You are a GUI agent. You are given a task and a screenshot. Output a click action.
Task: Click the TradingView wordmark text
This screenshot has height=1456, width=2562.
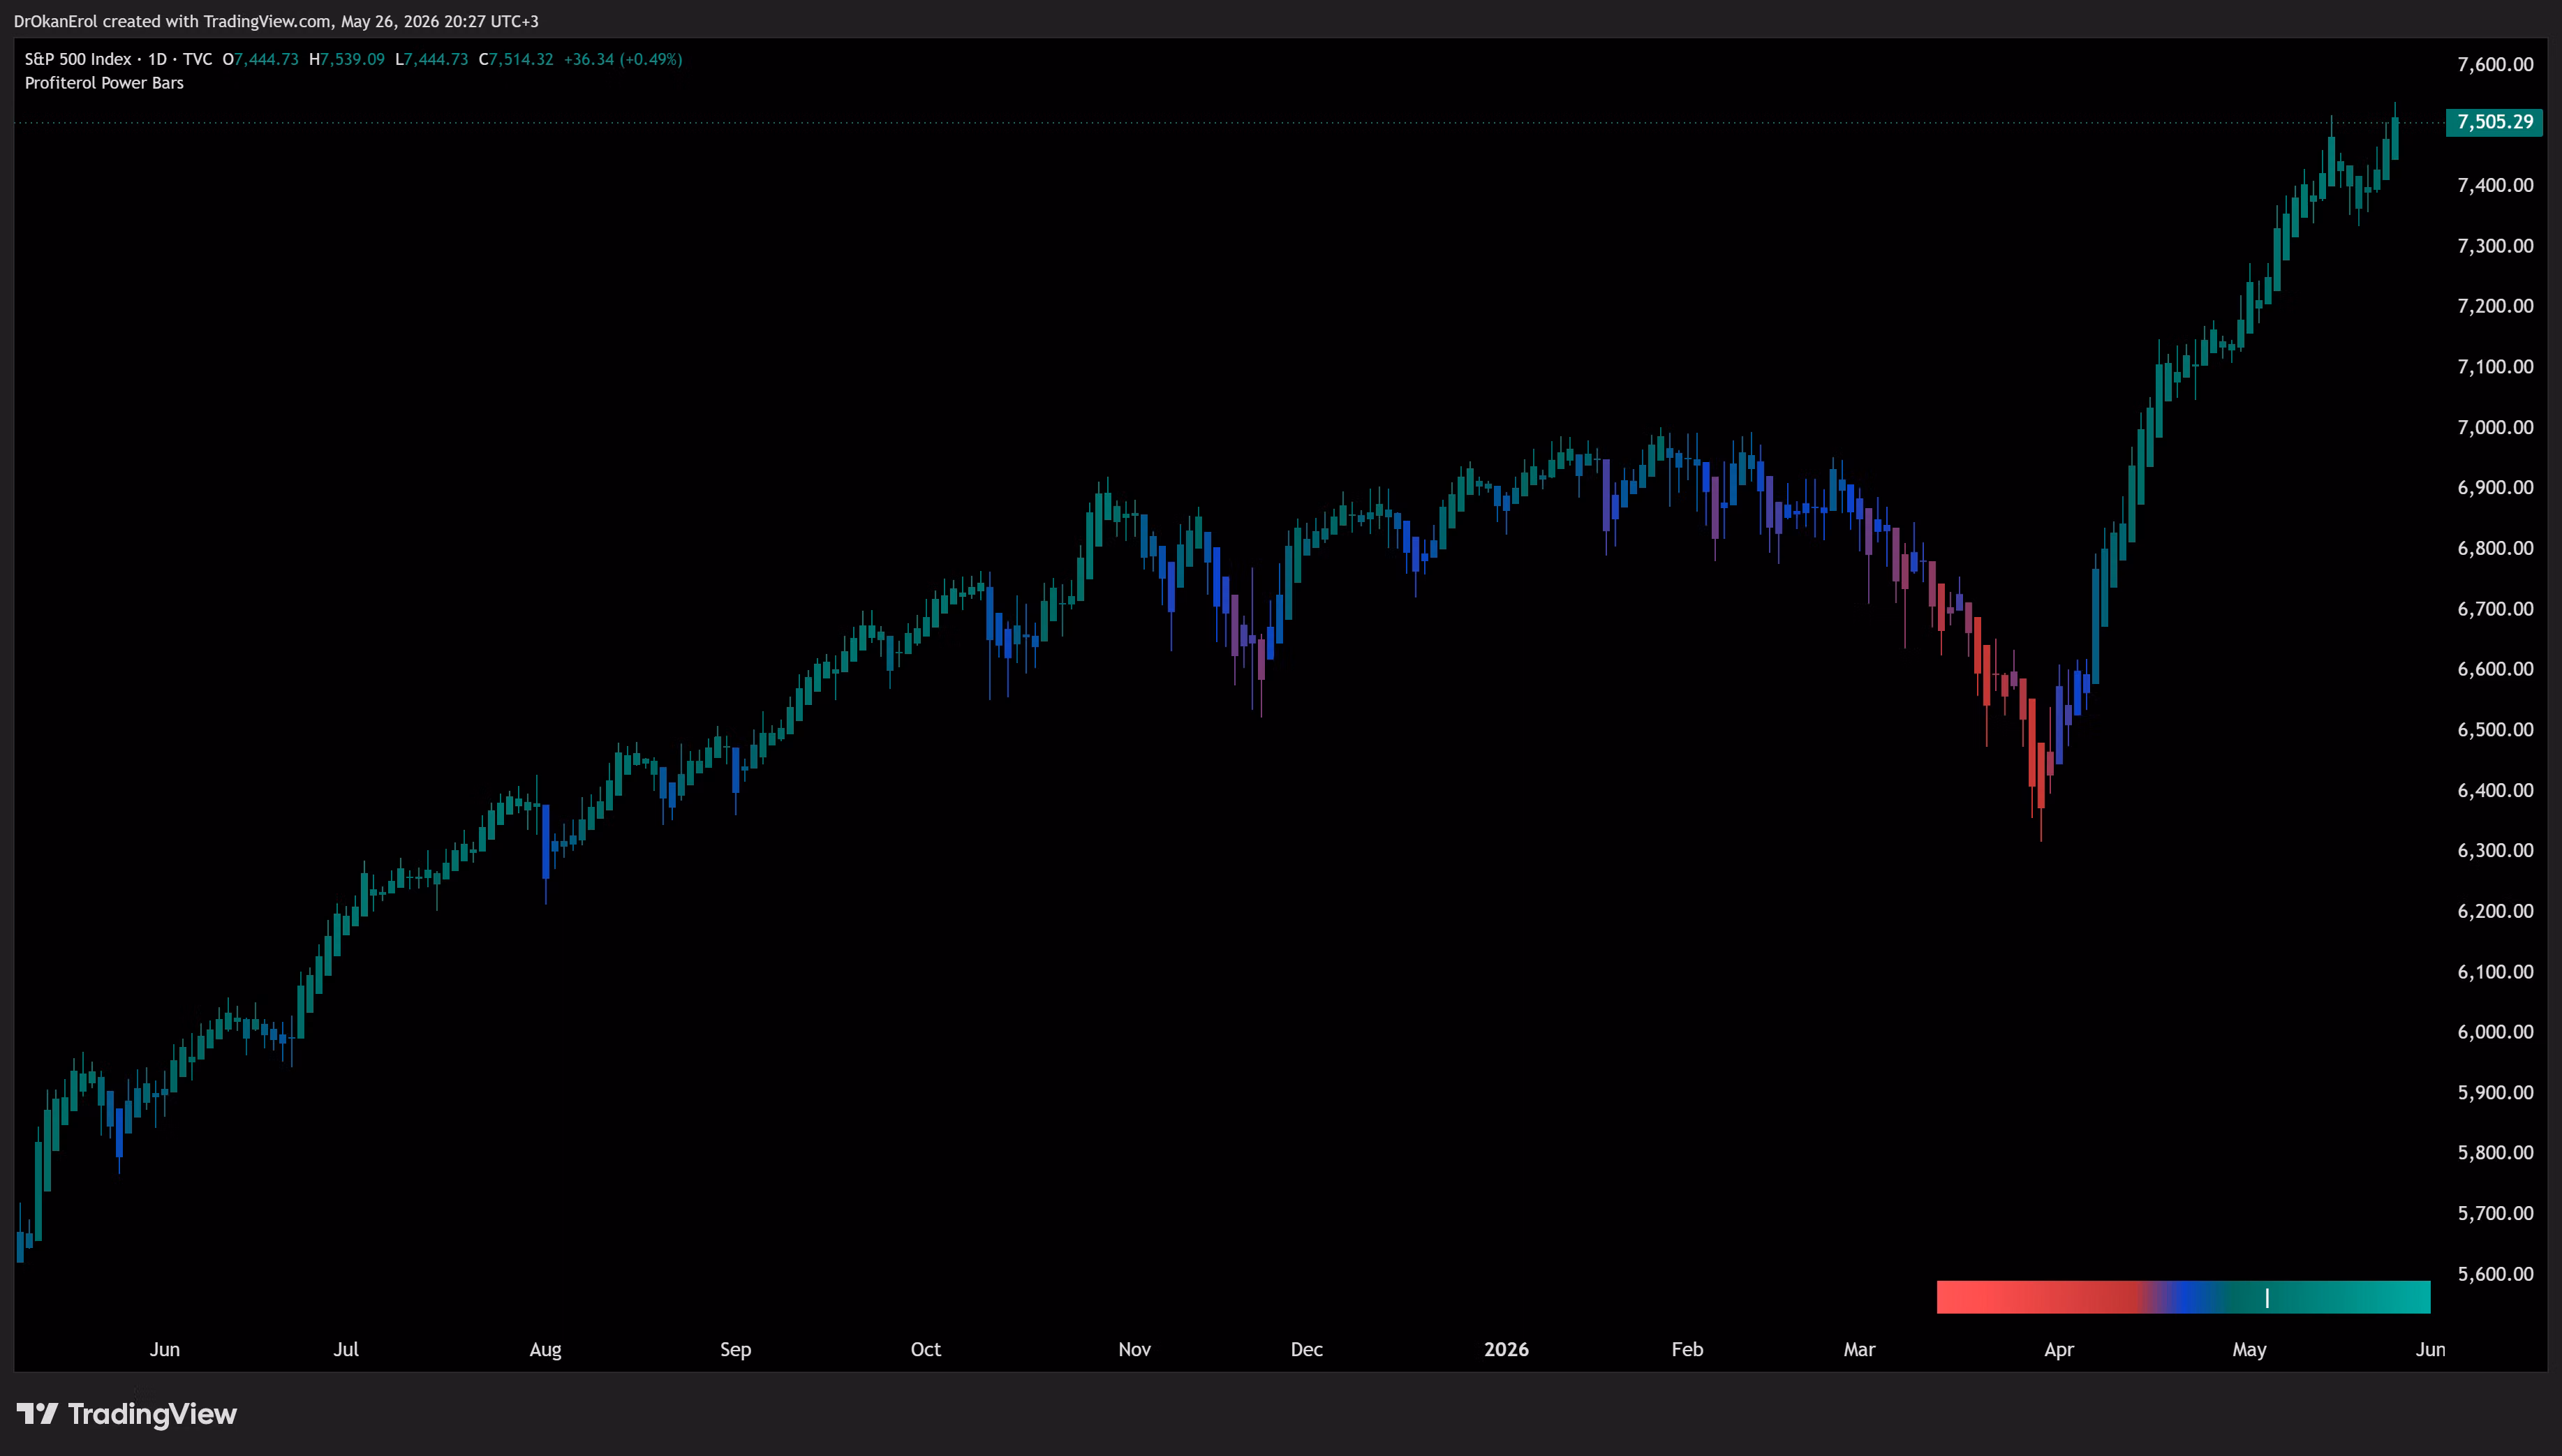[x=152, y=1414]
